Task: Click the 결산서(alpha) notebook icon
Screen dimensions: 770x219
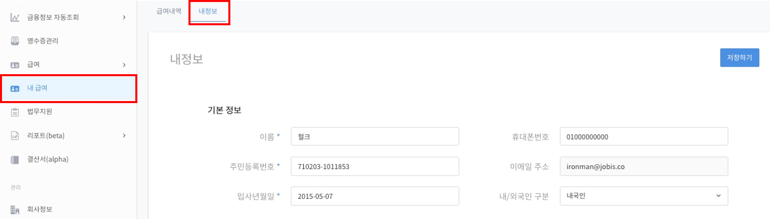Action: (x=15, y=160)
